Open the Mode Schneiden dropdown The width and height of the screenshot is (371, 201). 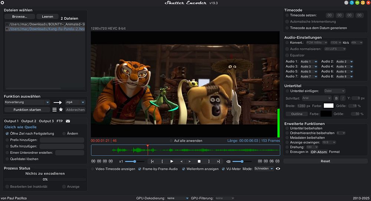264,169
